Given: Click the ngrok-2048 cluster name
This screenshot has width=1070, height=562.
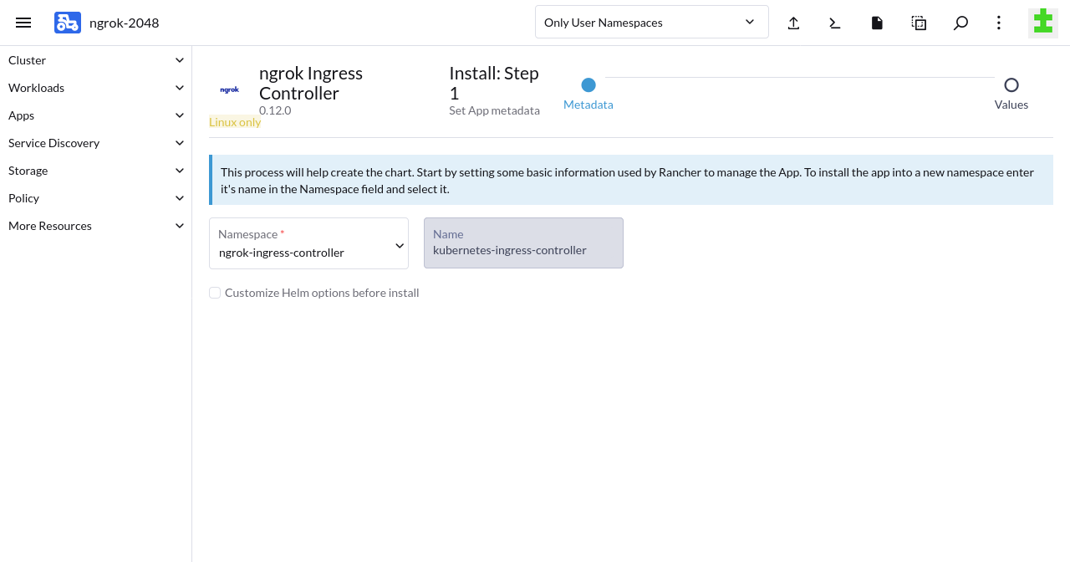Looking at the screenshot, I should (x=125, y=23).
